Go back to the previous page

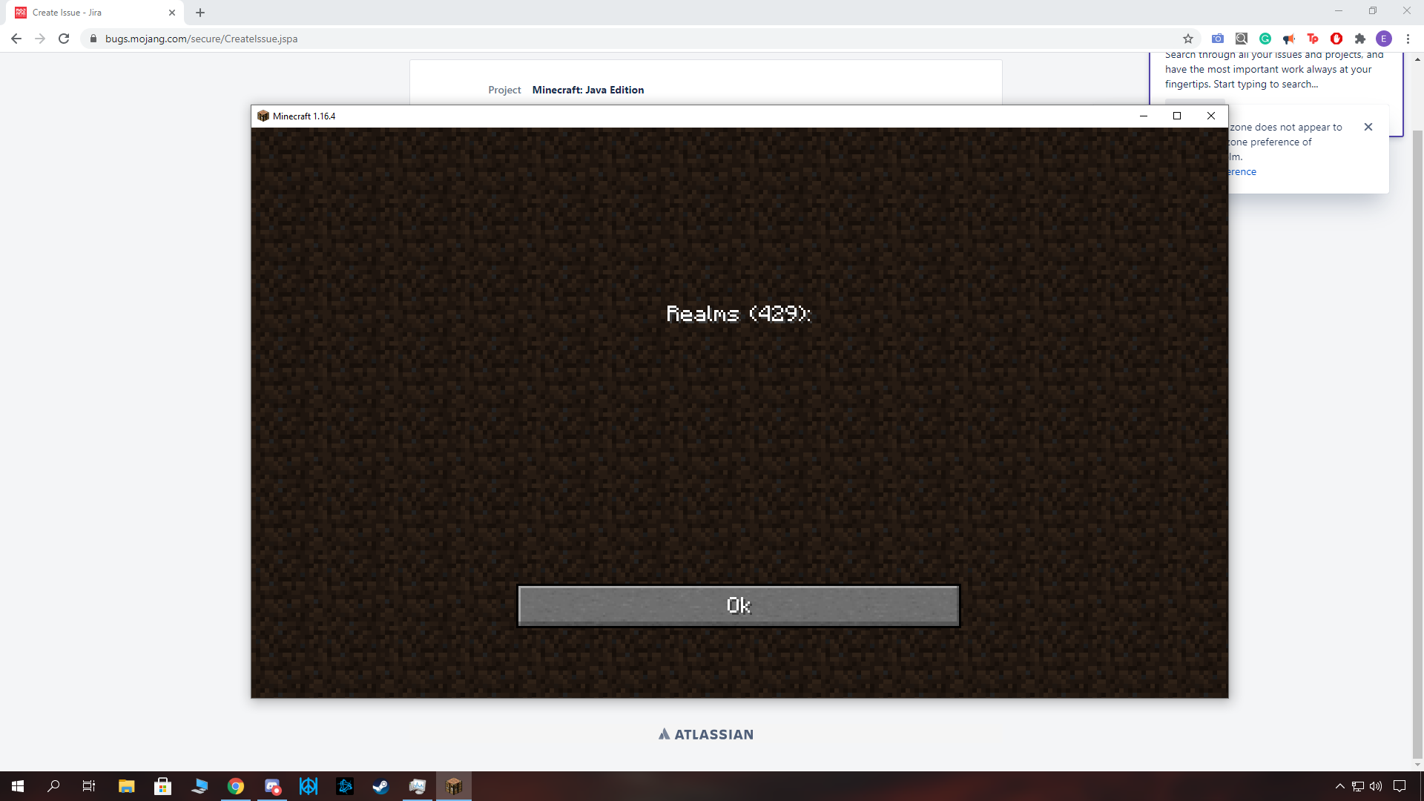[16, 39]
